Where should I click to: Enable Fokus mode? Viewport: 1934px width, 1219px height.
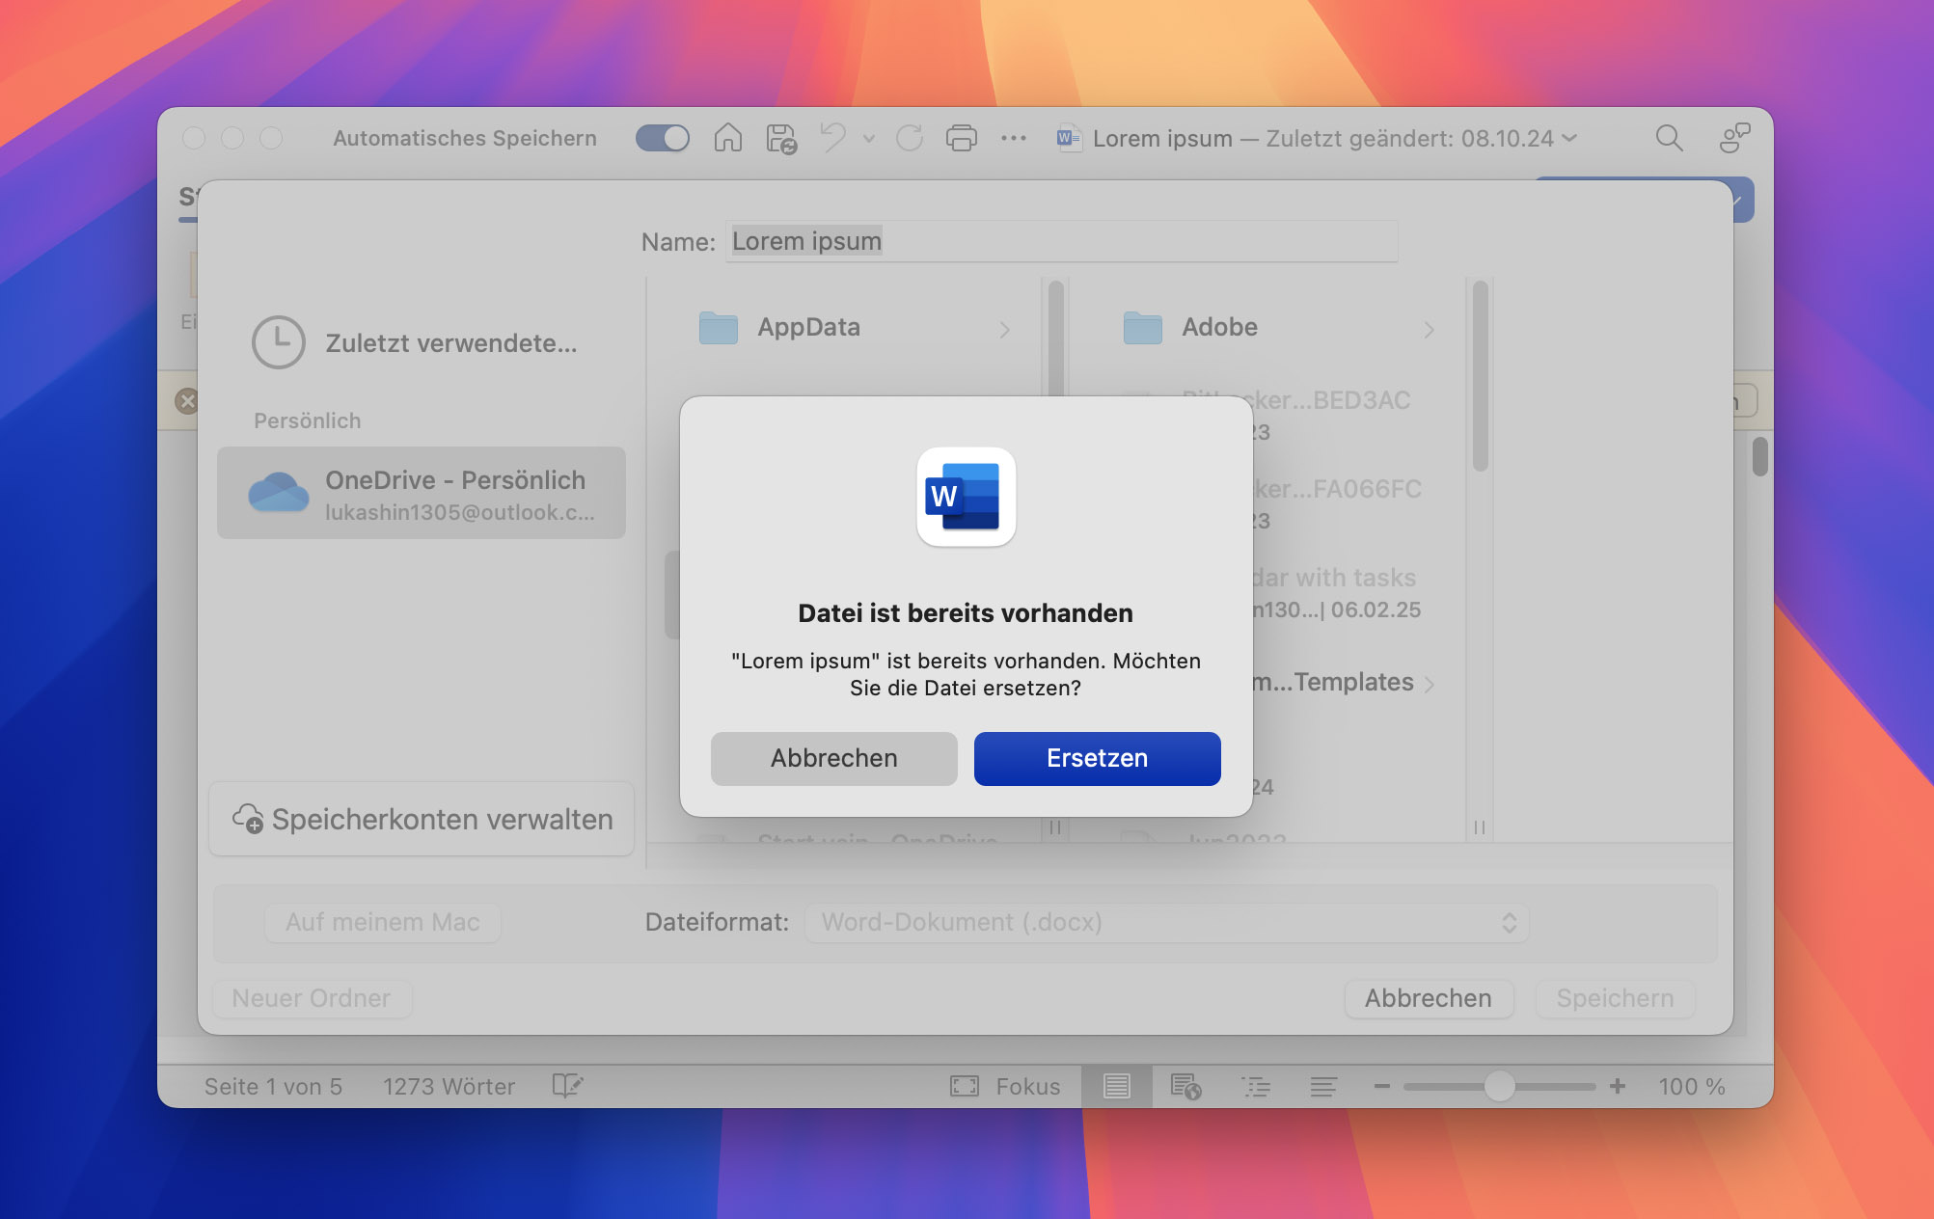coord(1006,1087)
